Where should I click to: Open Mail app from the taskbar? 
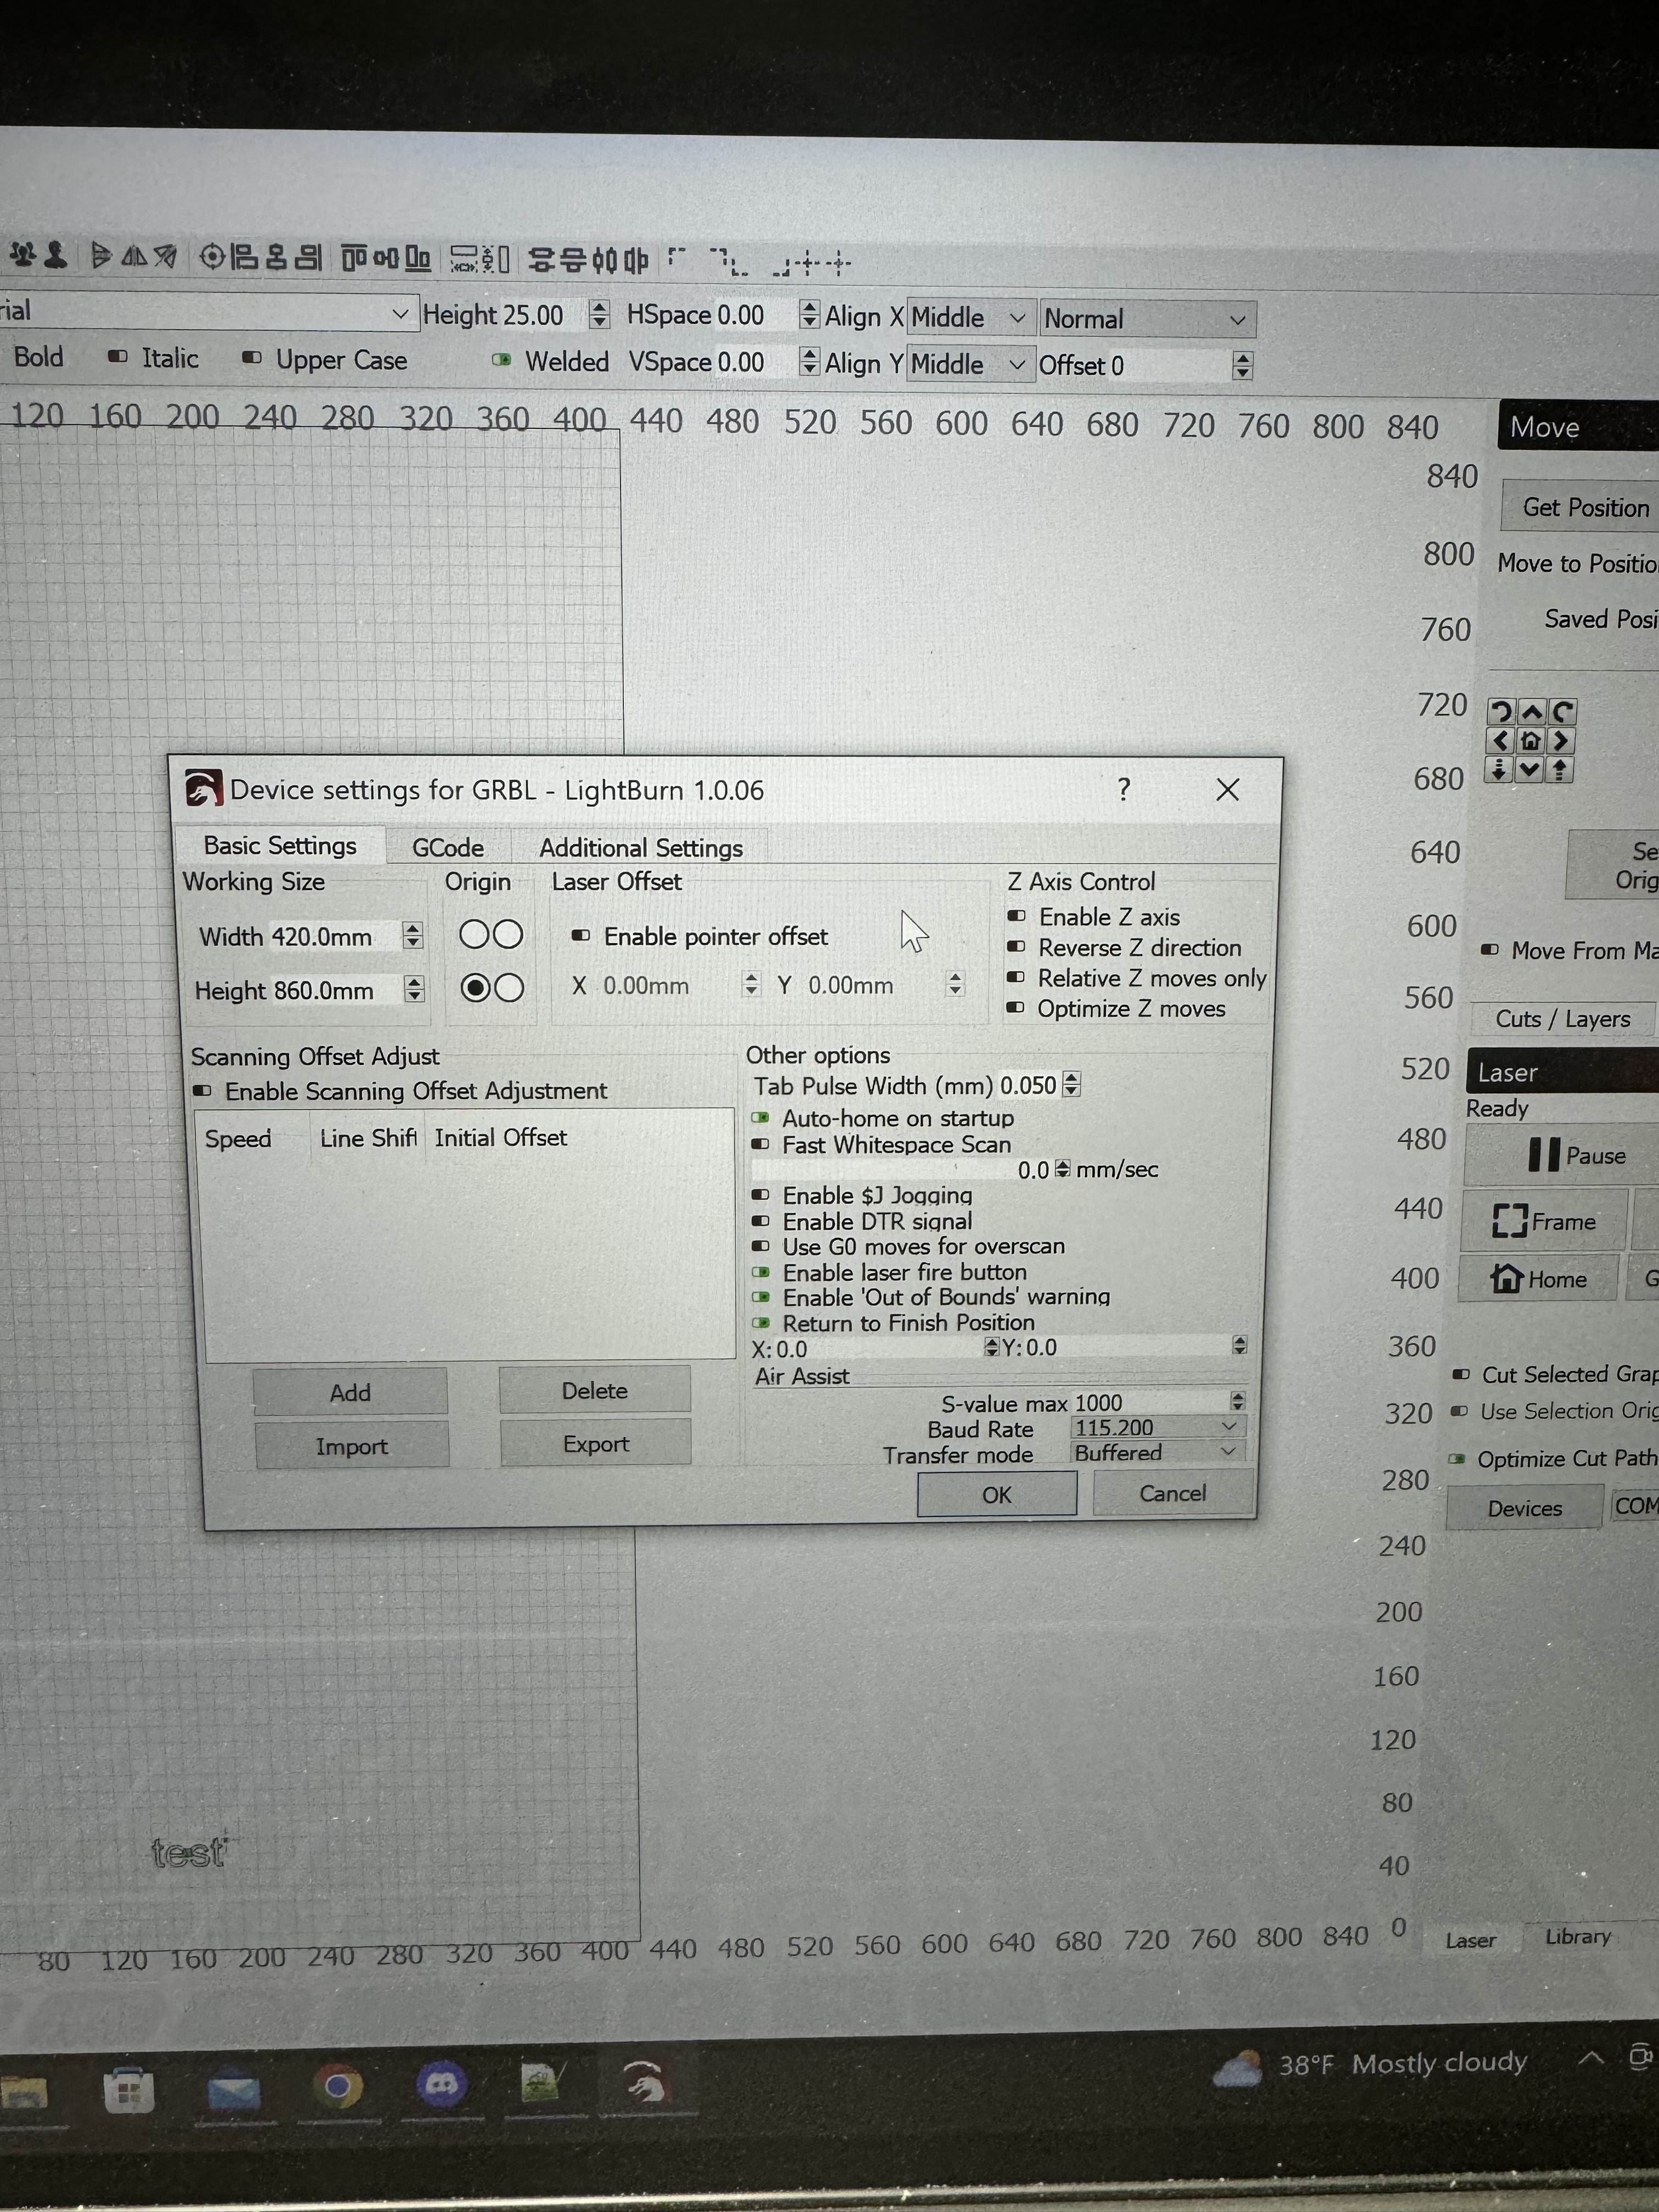[x=234, y=2088]
